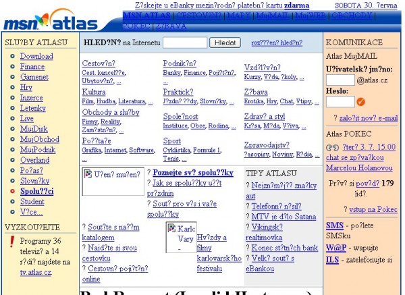Open the Zdrav? a styl category
The width and height of the screenshot is (405, 295).
pos(265,117)
